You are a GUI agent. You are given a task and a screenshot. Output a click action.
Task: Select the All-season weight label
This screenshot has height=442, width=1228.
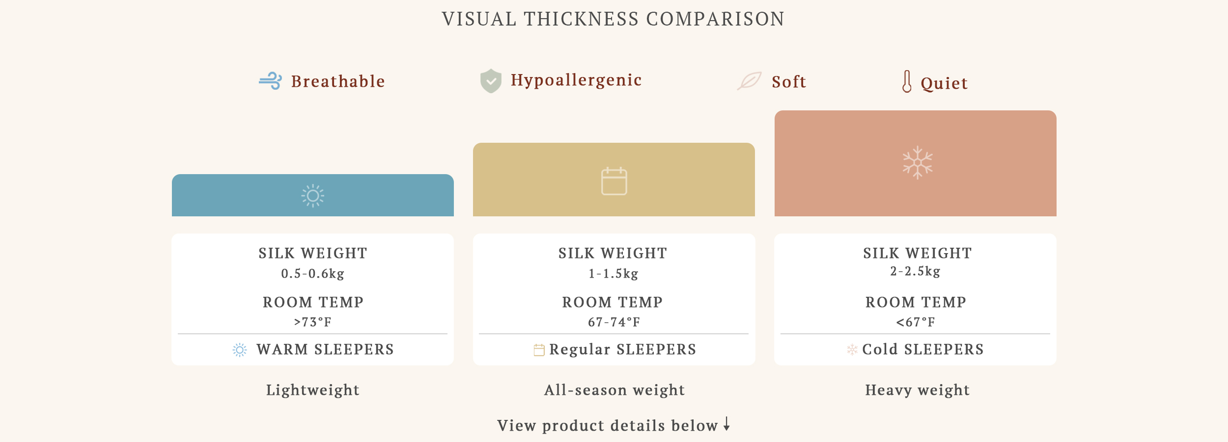614,390
